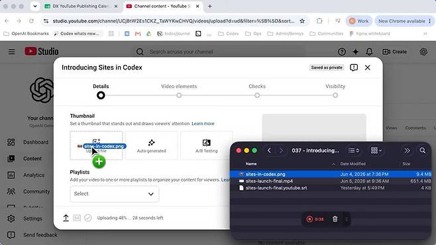Click Send feedback in the sidebar

tap(32, 235)
